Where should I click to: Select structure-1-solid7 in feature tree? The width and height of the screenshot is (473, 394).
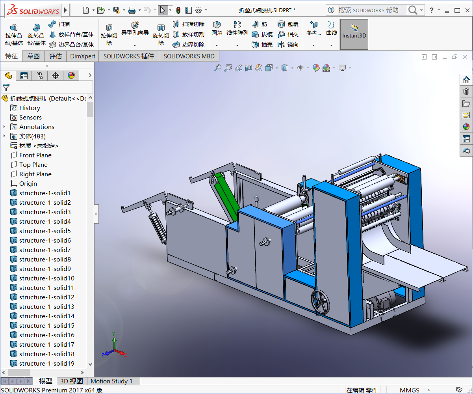coord(45,250)
